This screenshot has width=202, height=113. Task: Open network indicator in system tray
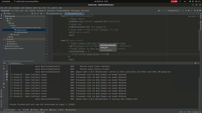190,1
